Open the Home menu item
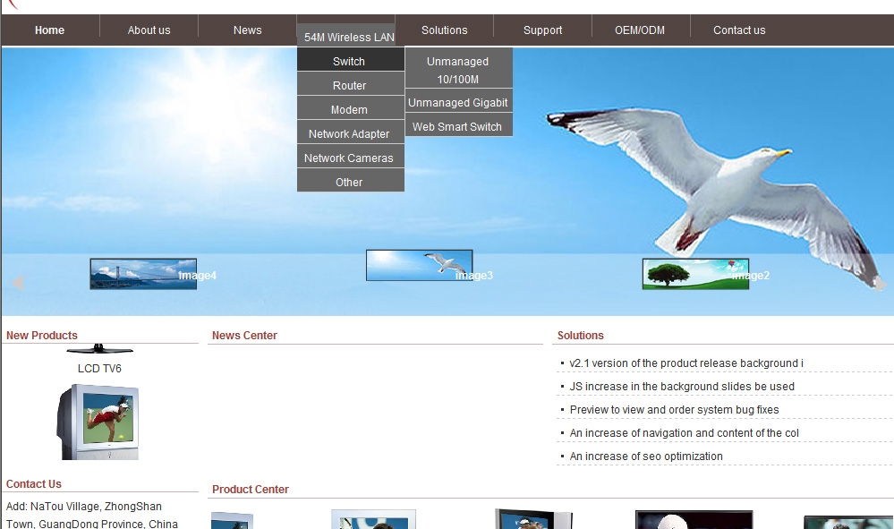894x529 pixels. pos(49,30)
